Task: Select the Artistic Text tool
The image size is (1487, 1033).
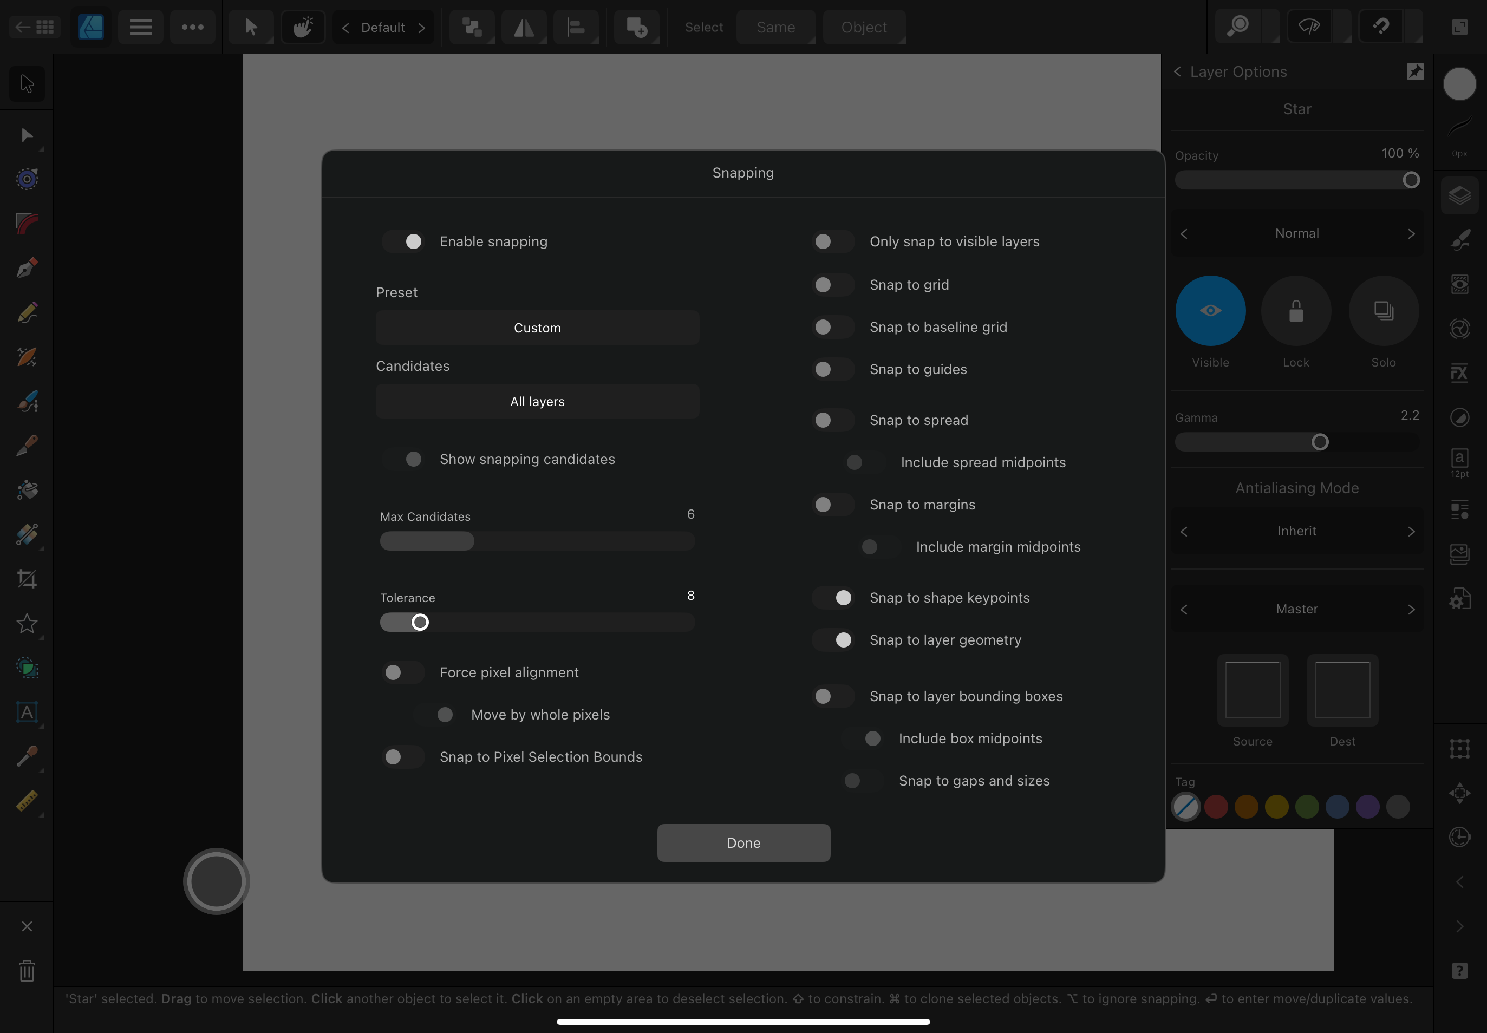Action: click(x=27, y=712)
